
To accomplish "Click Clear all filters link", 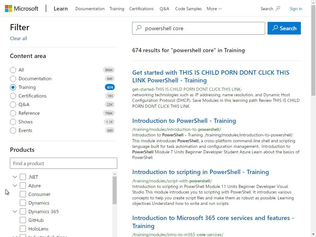I will point(19,39).
